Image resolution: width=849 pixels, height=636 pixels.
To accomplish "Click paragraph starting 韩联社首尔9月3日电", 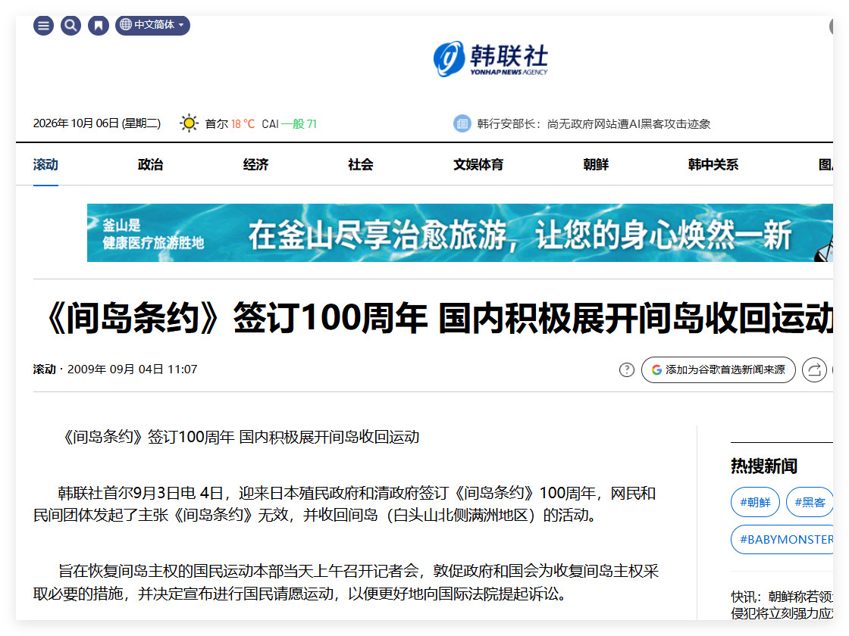I will [344, 504].
